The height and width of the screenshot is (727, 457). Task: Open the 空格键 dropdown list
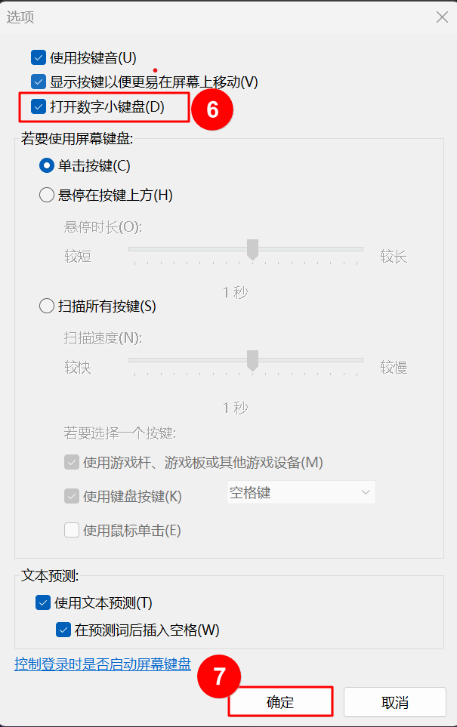coord(301,493)
